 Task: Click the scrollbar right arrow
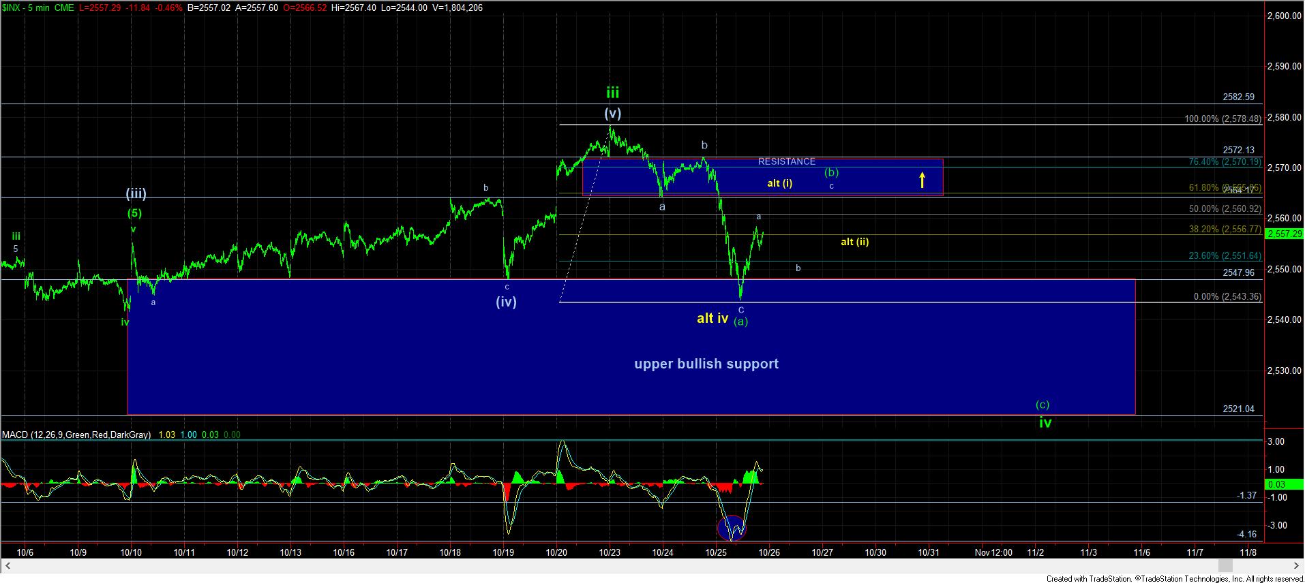point(1296,566)
